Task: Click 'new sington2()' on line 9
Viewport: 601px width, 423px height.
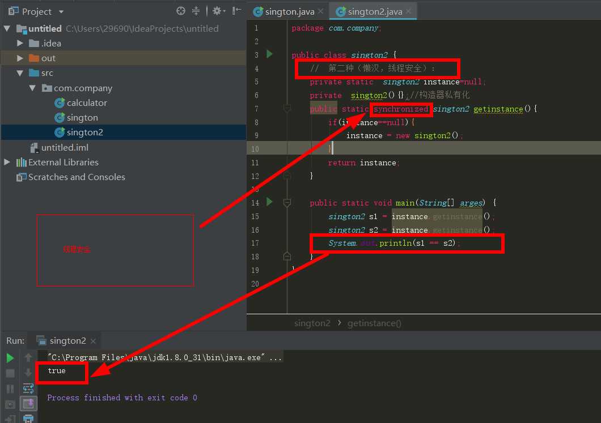Action: pos(427,135)
